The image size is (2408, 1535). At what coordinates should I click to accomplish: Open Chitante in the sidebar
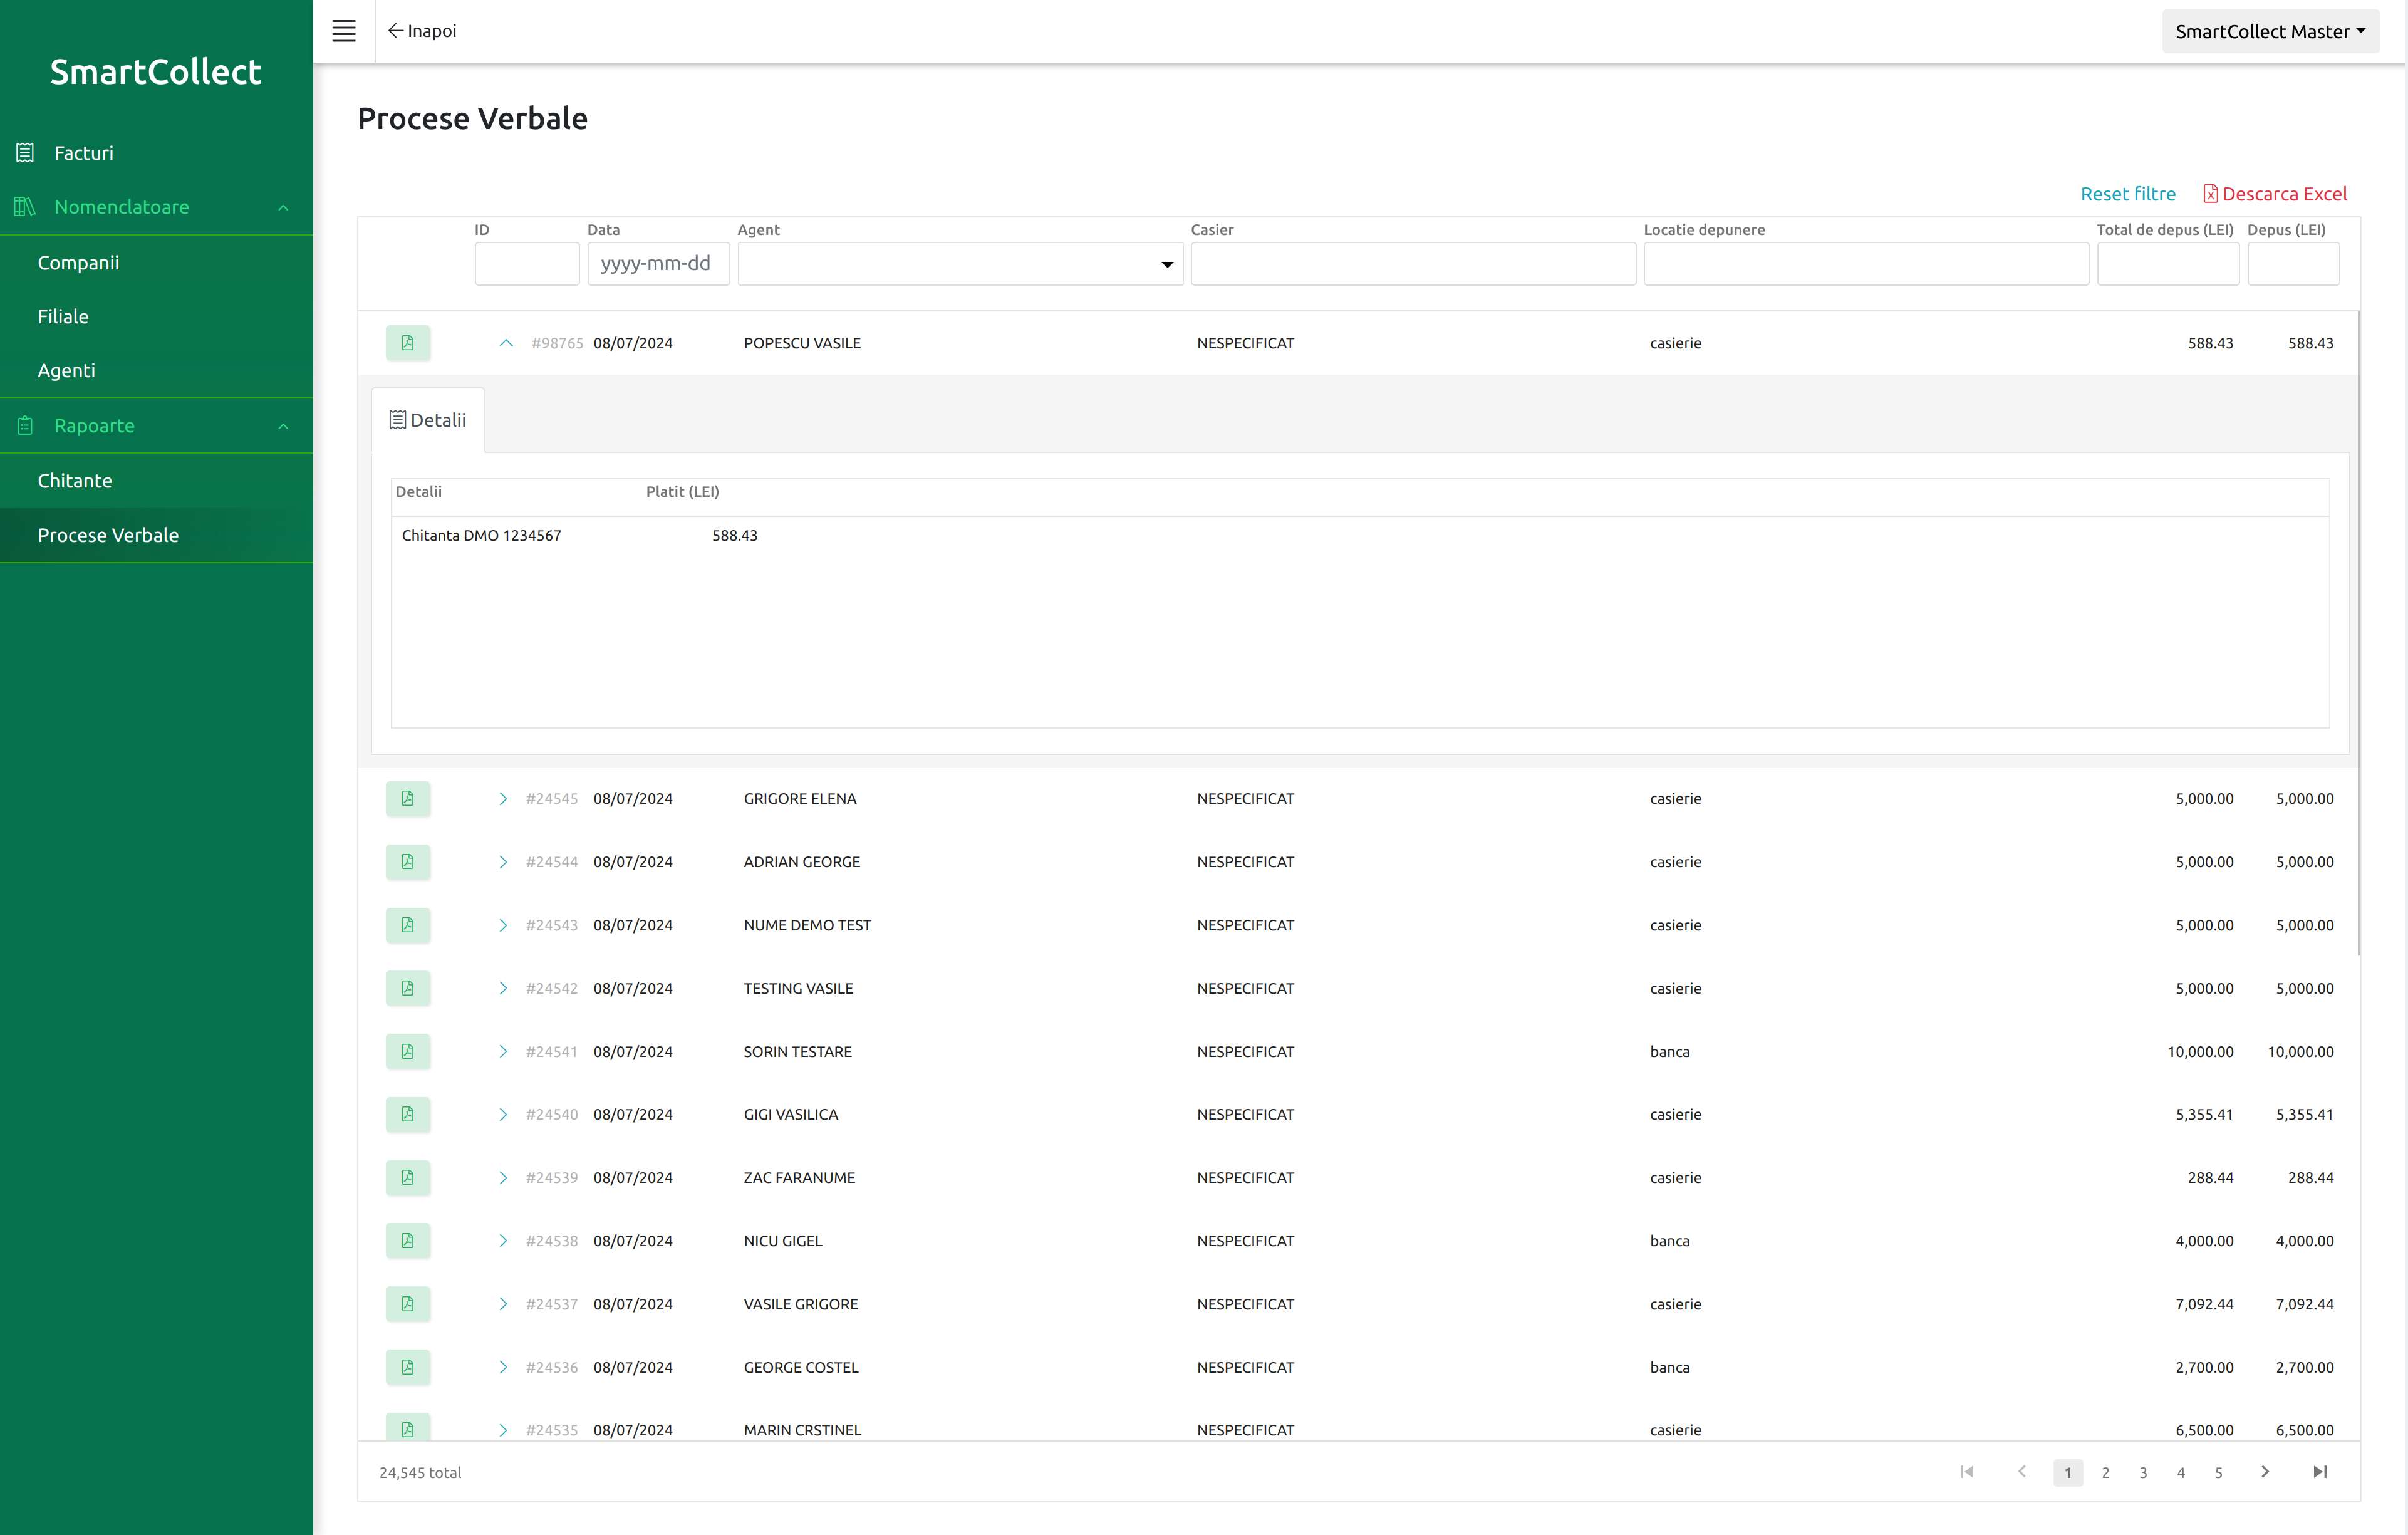(75, 481)
